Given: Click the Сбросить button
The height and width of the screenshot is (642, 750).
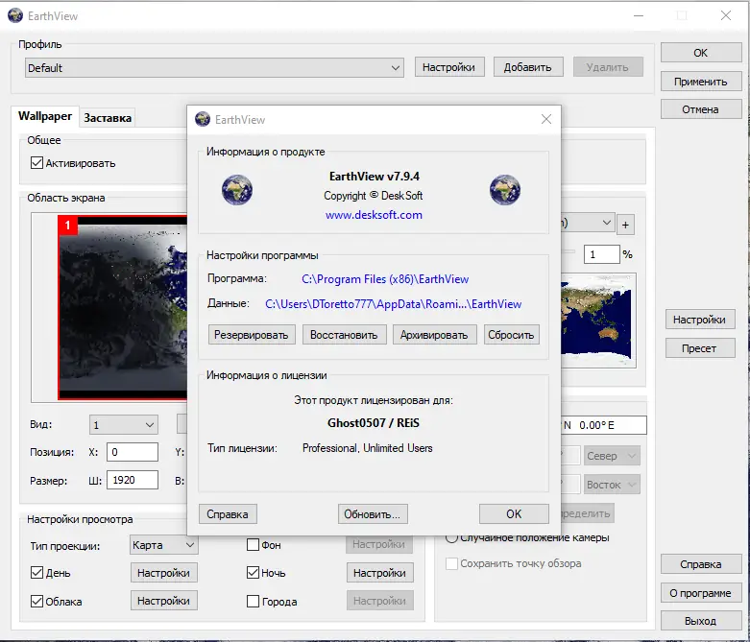Looking at the screenshot, I should 511,335.
